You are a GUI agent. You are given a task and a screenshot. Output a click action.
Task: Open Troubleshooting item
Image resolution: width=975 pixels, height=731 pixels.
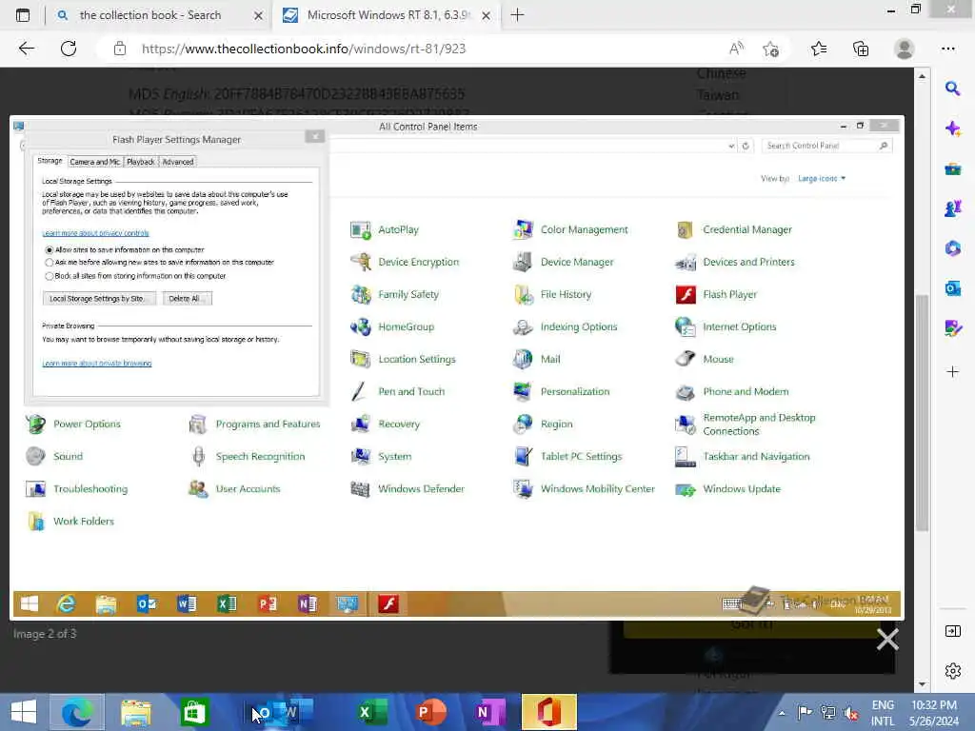[x=76, y=489]
